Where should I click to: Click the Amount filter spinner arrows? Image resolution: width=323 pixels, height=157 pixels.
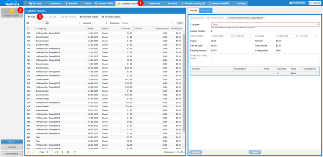(106, 23)
